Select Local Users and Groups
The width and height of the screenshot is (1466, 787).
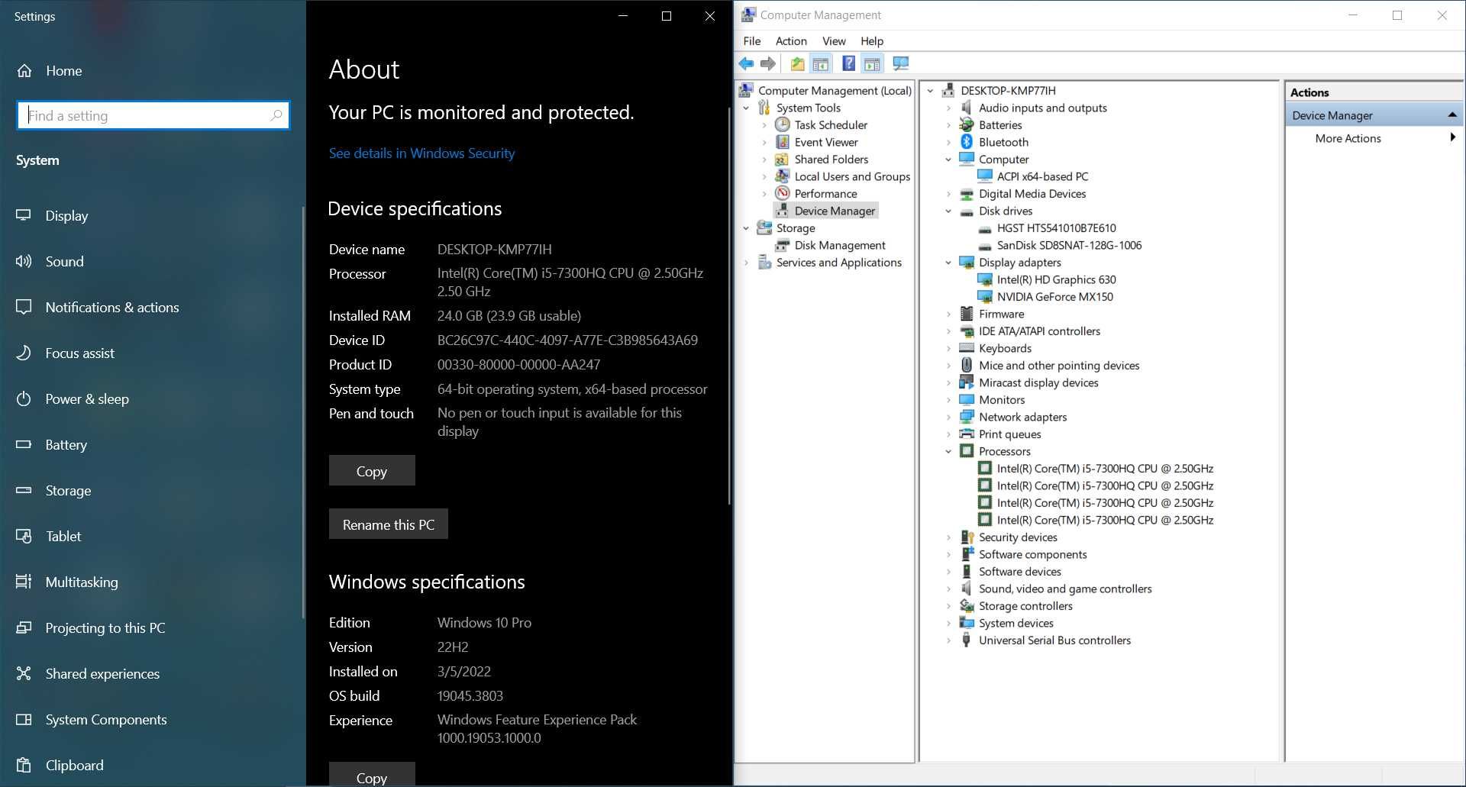(x=852, y=176)
